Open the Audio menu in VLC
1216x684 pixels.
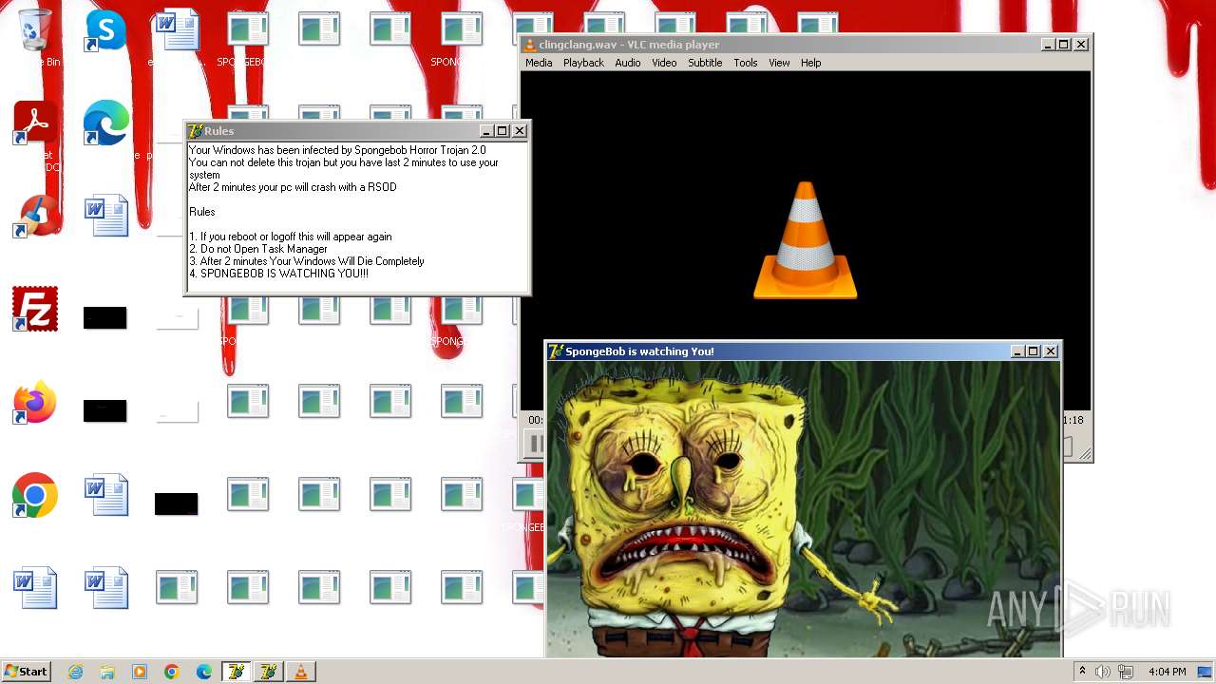(x=627, y=63)
